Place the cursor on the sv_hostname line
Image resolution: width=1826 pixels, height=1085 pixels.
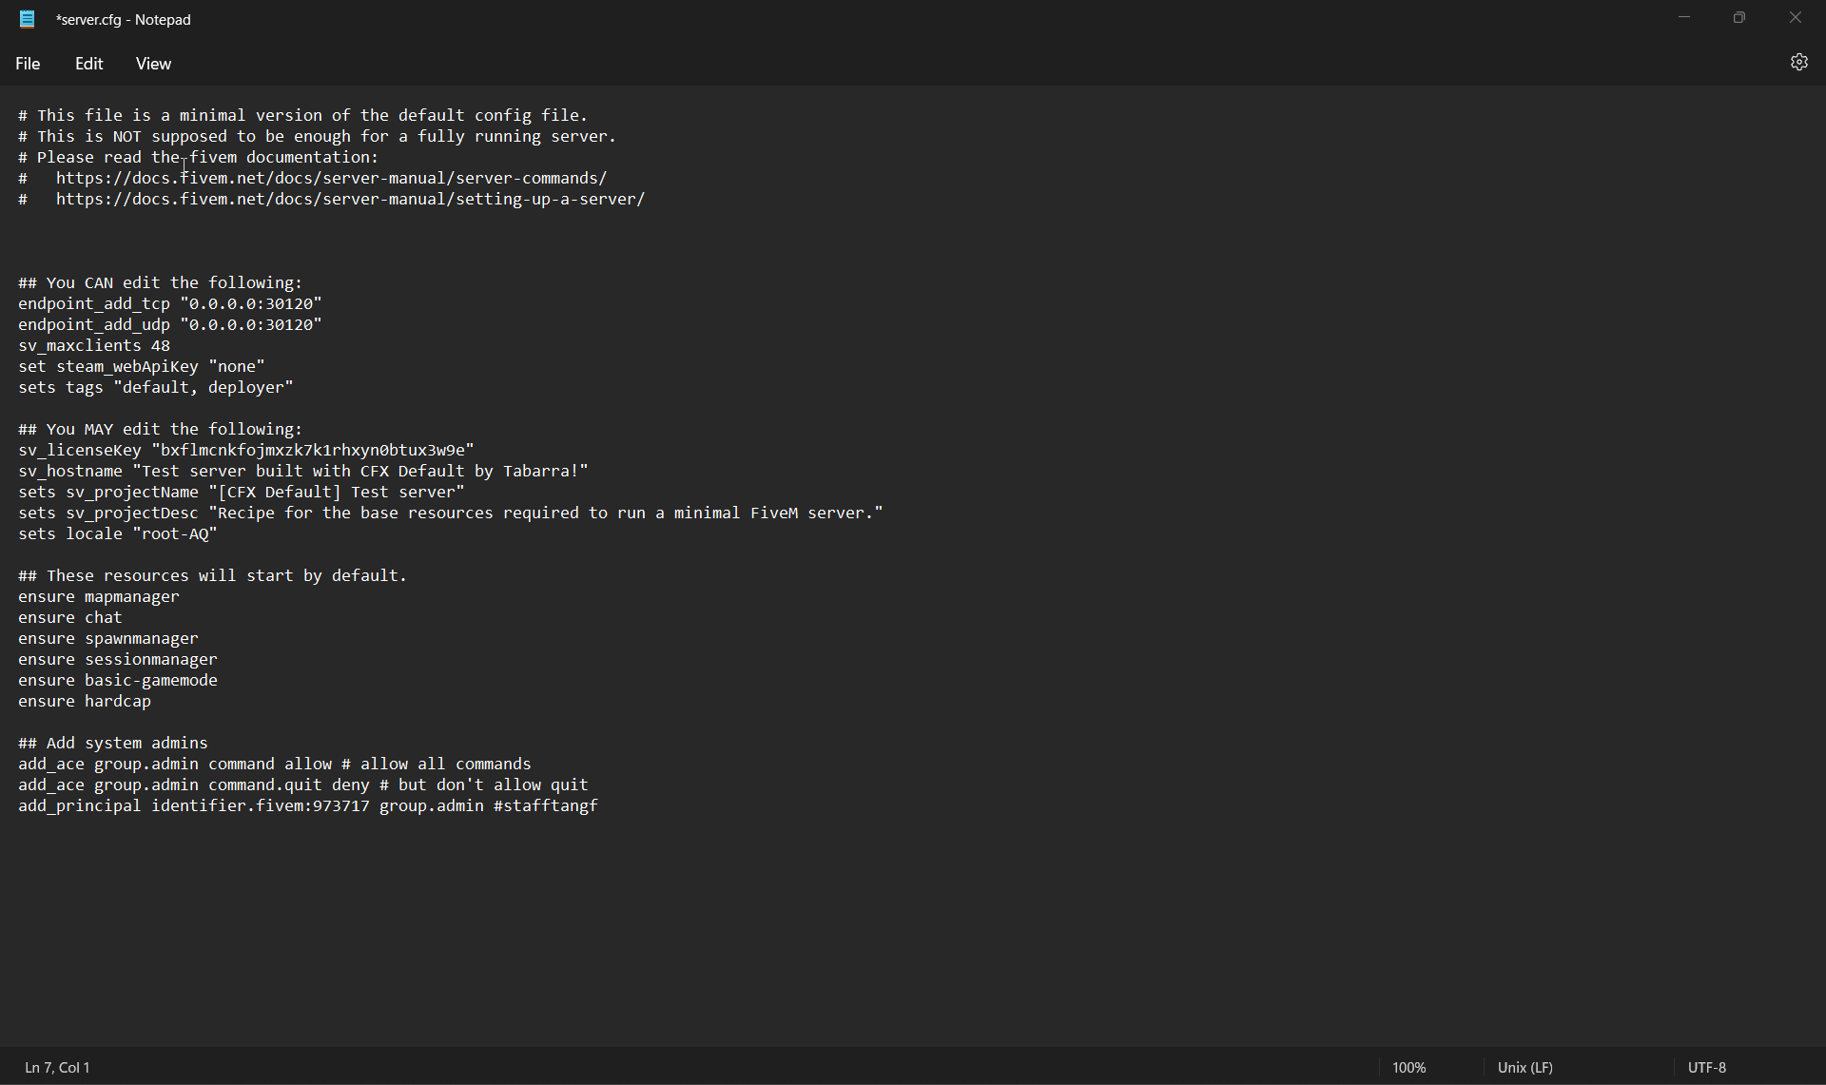302,471
